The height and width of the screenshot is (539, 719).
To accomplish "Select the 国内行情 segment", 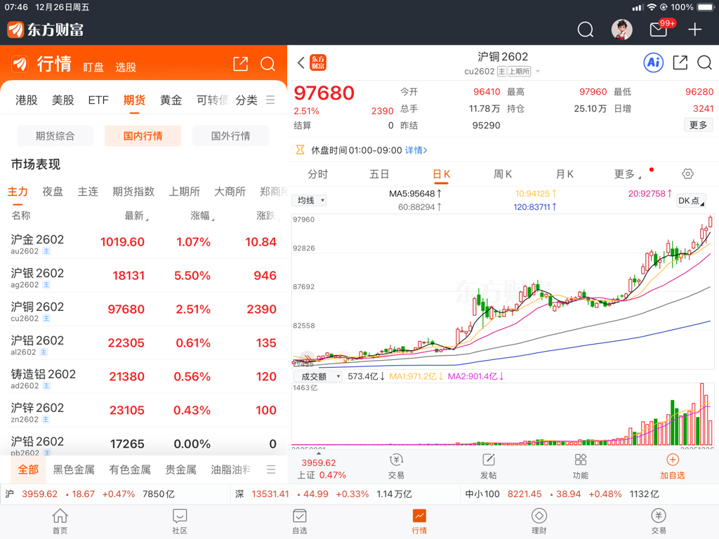I will (x=143, y=135).
